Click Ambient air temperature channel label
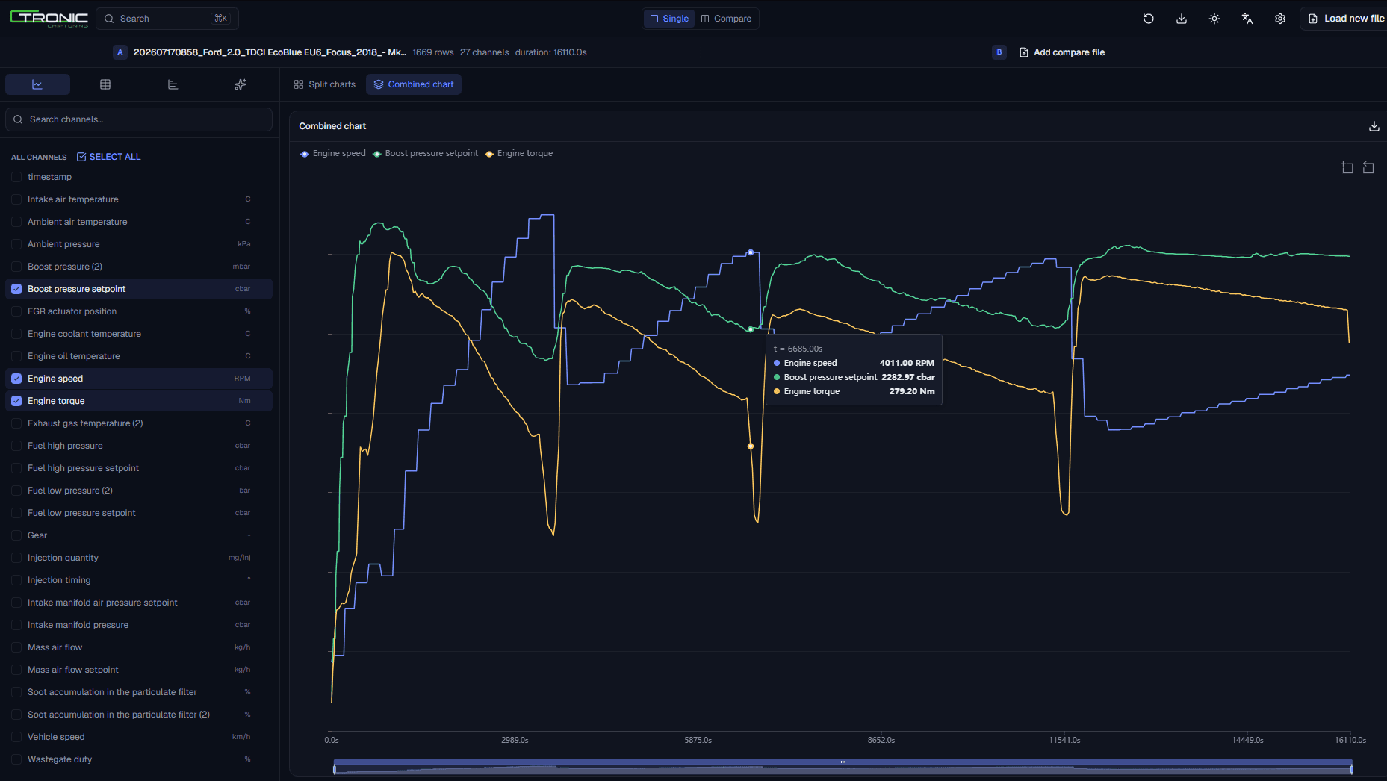 (x=78, y=222)
